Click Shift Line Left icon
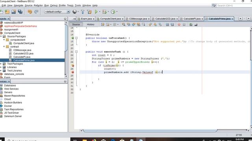Screen dimensions: 252x141 [x=167, y=24]
